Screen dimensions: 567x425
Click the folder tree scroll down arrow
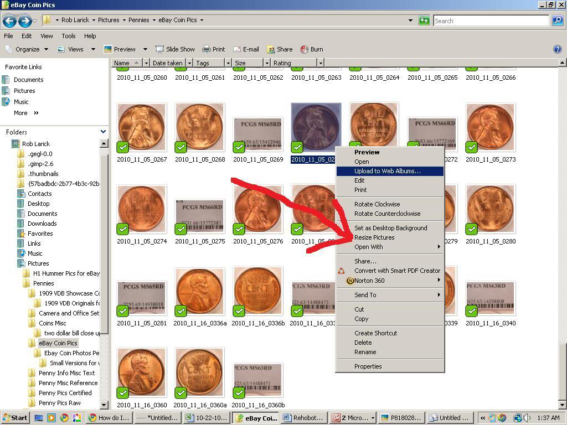[x=104, y=405]
